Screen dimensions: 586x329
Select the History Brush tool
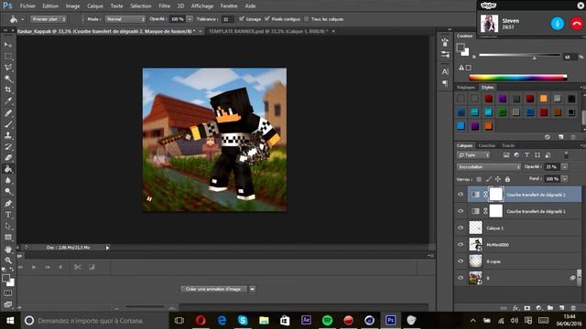8,146
